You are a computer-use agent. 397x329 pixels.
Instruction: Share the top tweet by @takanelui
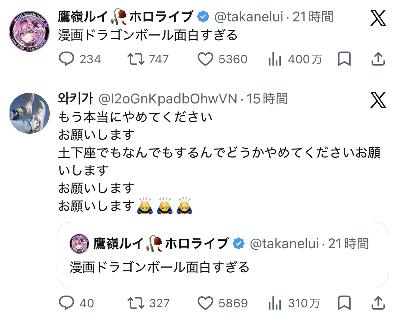click(x=378, y=59)
